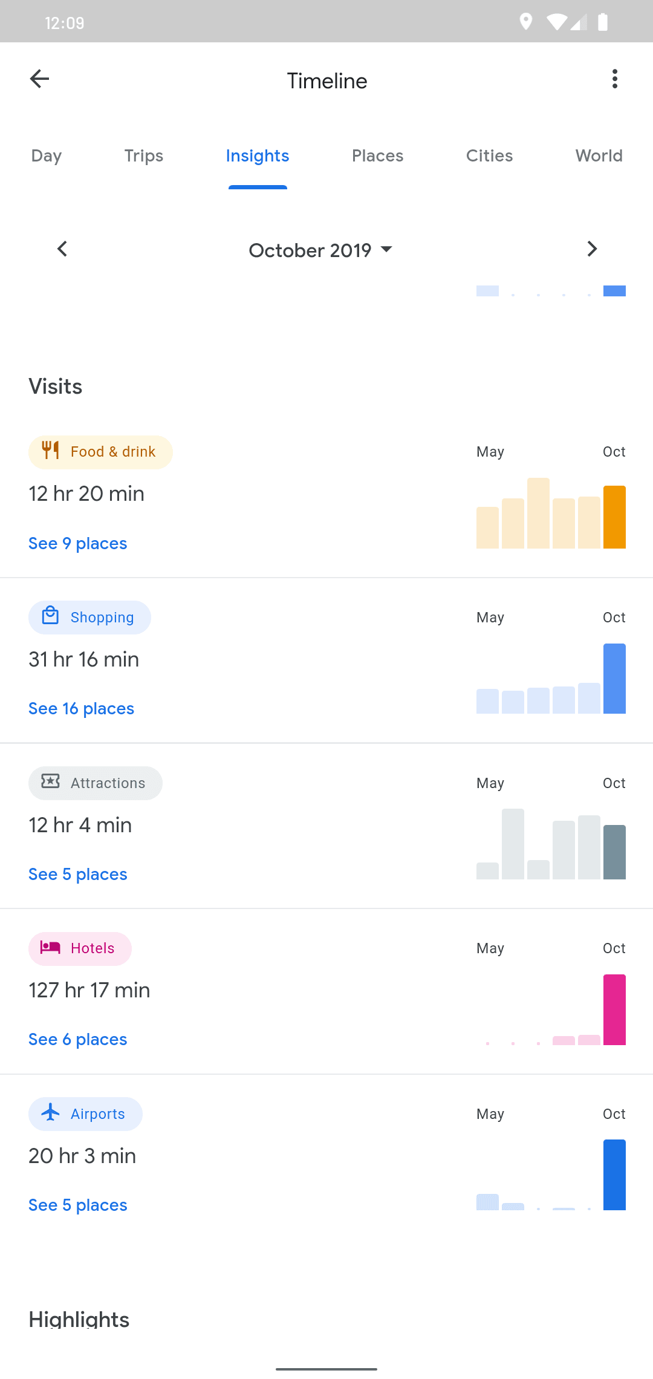Switch to the Trips tab
The image size is (653, 1379).
coord(144,156)
